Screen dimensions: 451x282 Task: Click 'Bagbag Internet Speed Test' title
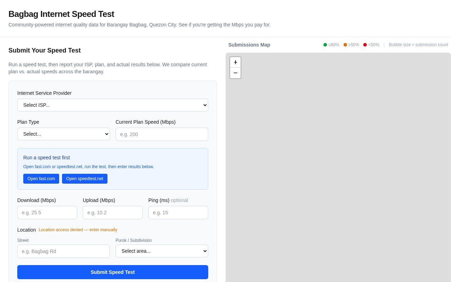(61, 14)
